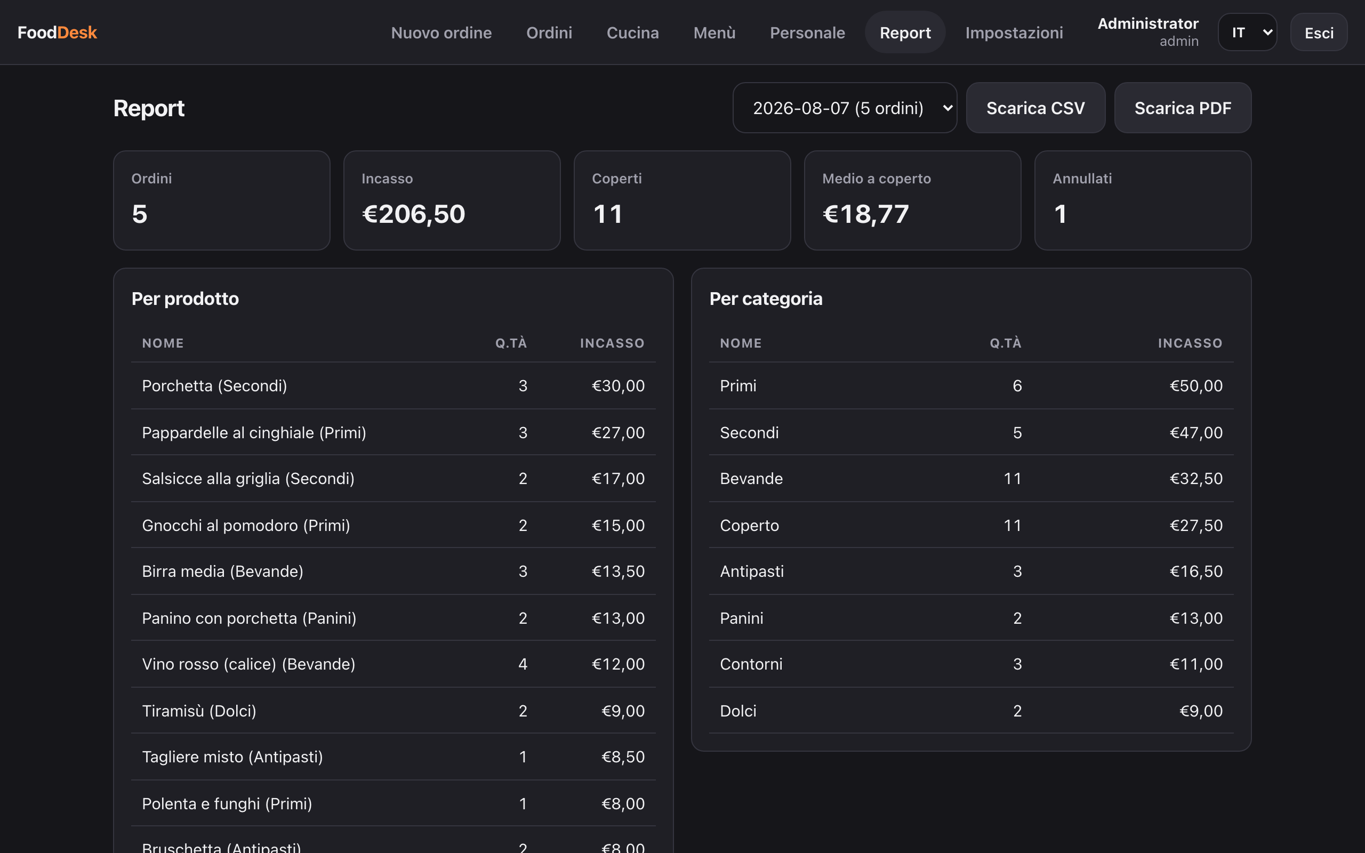
Task: Select the Primi category row
Action: point(971,385)
